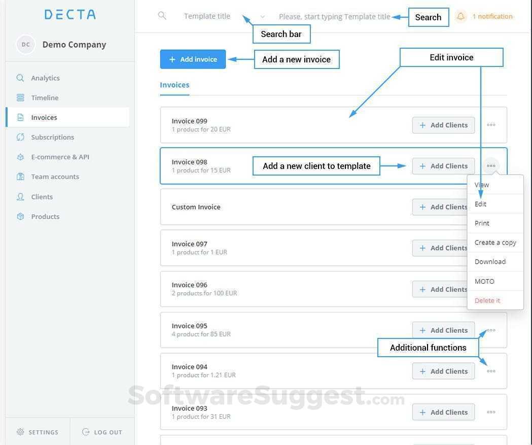Expand the Template title dropdown
Screen dimensions: 532x445
tap(262, 16)
